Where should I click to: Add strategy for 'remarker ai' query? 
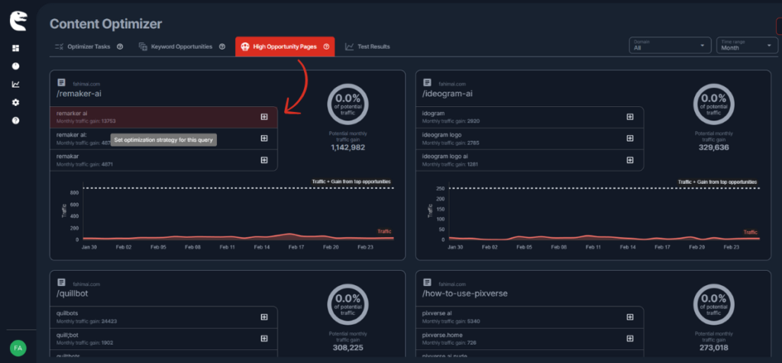click(264, 117)
